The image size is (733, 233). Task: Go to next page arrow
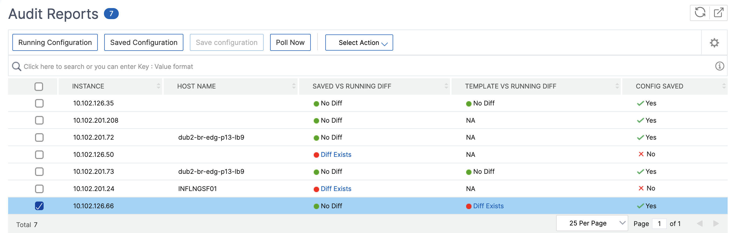[x=716, y=224]
